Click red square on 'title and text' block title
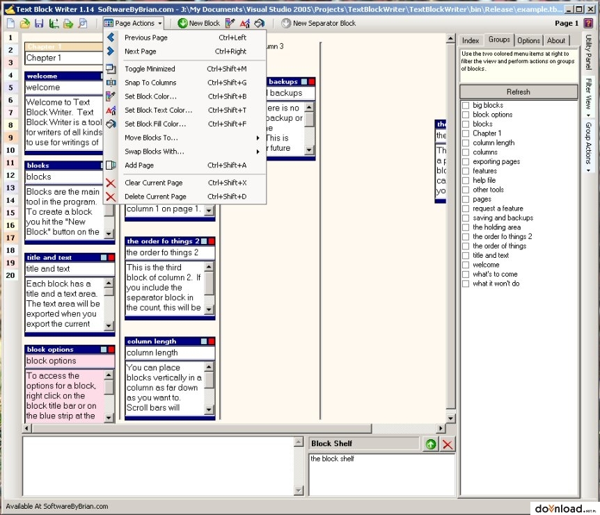This screenshot has height=515, width=600. (x=111, y=257)
